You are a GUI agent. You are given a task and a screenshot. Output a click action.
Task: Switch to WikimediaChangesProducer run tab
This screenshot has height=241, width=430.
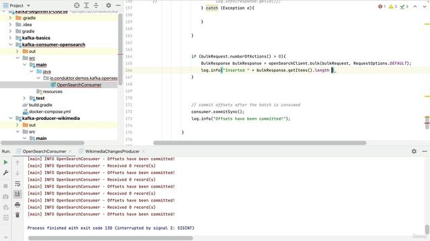click(112, 151)
